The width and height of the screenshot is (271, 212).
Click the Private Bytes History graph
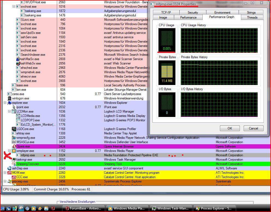pos(219,73)
